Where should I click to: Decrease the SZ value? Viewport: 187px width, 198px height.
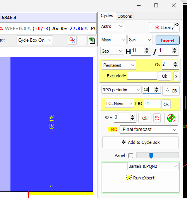click(132, 119)
